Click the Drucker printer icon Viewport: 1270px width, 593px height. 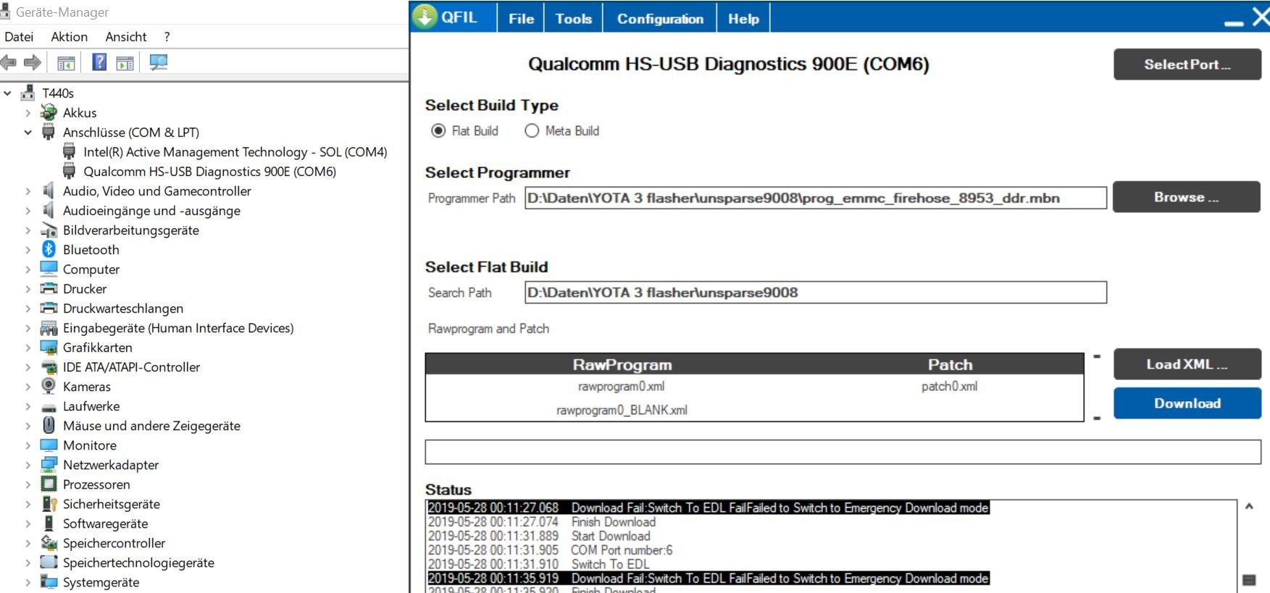pos(49,288)
